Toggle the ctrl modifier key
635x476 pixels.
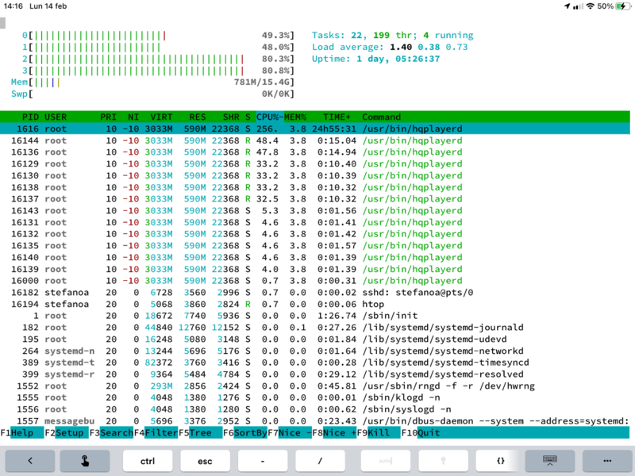147,460
